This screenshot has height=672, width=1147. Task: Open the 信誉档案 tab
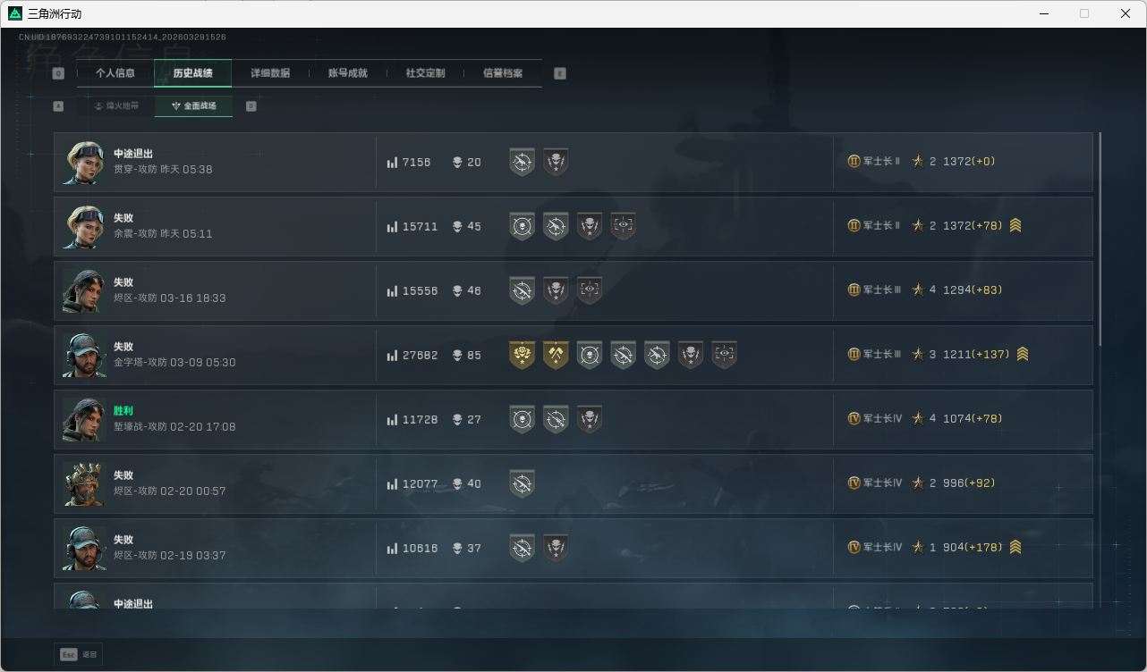[503, 73]
